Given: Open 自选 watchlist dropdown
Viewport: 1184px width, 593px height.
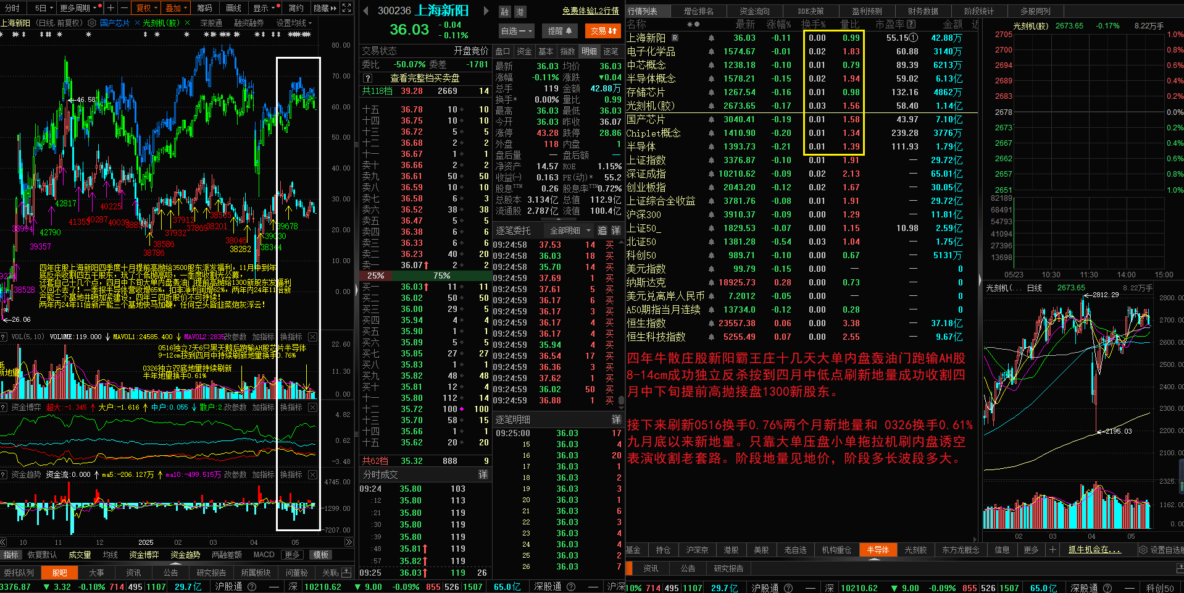Looking at the screenshot, I should [x=515, y=30].
